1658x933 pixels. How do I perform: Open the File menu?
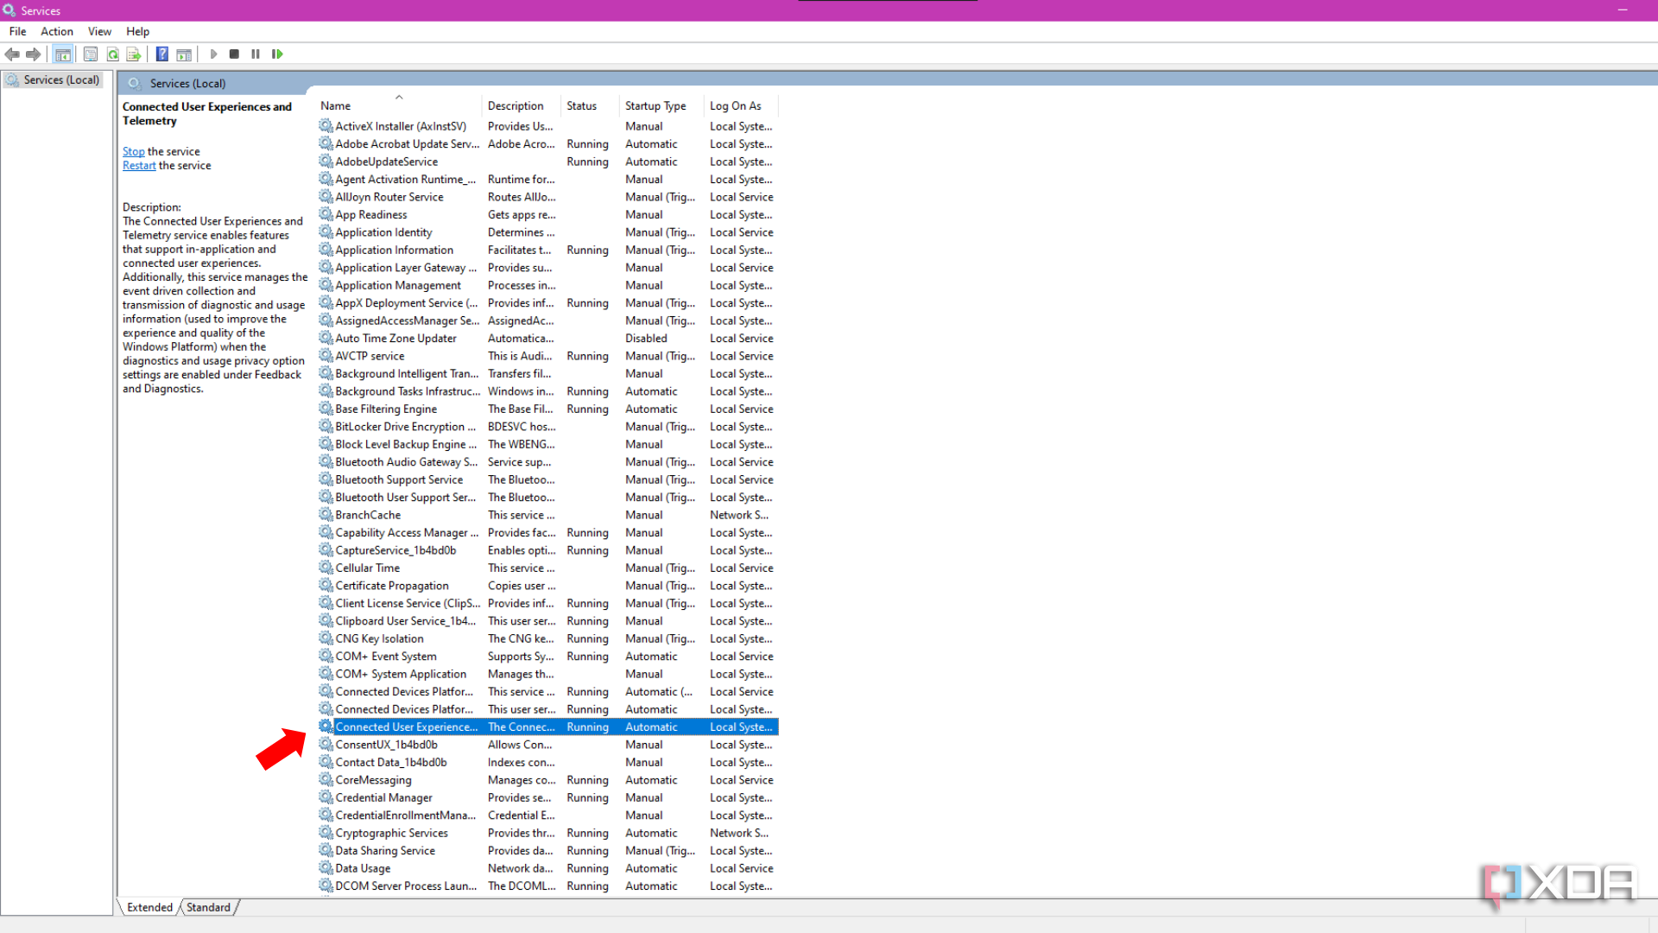(x=17, y=31)
